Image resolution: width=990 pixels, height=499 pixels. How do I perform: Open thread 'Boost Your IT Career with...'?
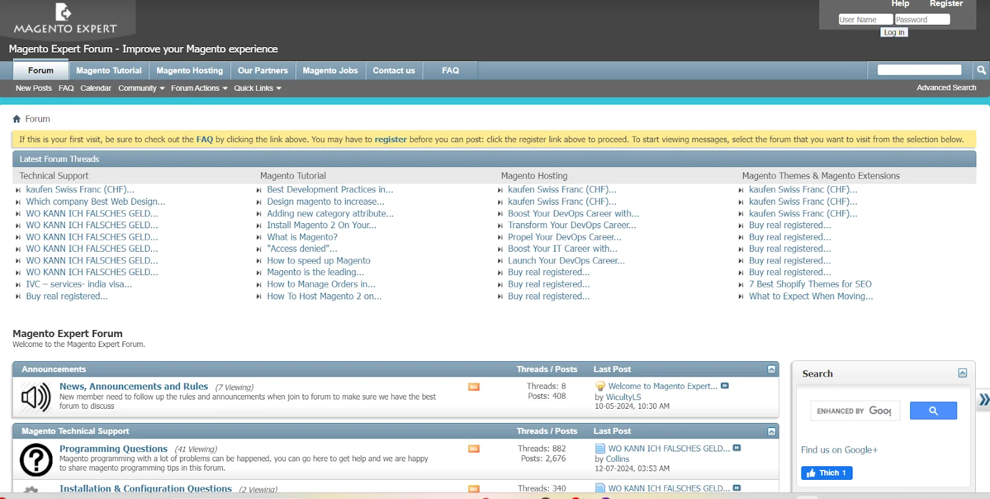(562, 249)
